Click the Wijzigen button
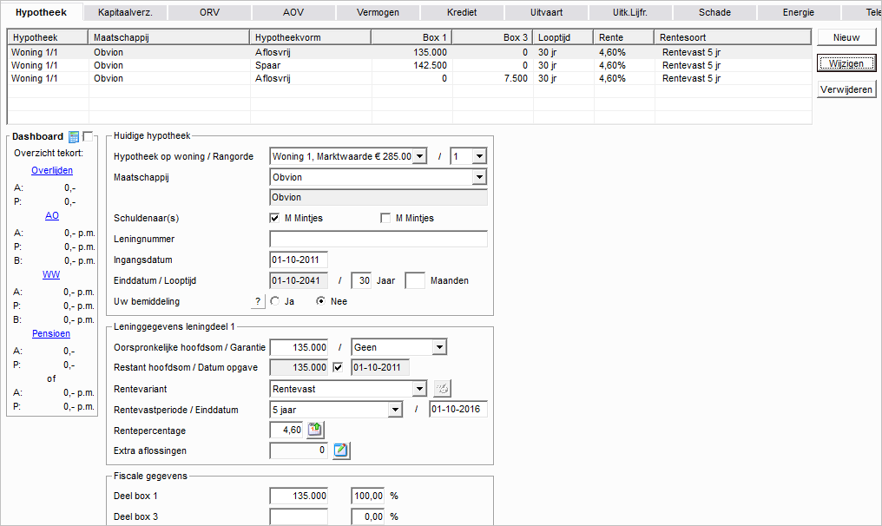The width and height of the screenshot is (882, 526). point(846,63)
